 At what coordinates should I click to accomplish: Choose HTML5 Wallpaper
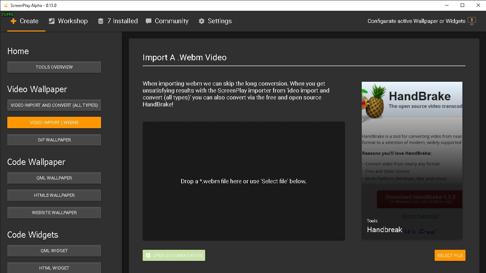pyautogui.click(x=54, y=195)
